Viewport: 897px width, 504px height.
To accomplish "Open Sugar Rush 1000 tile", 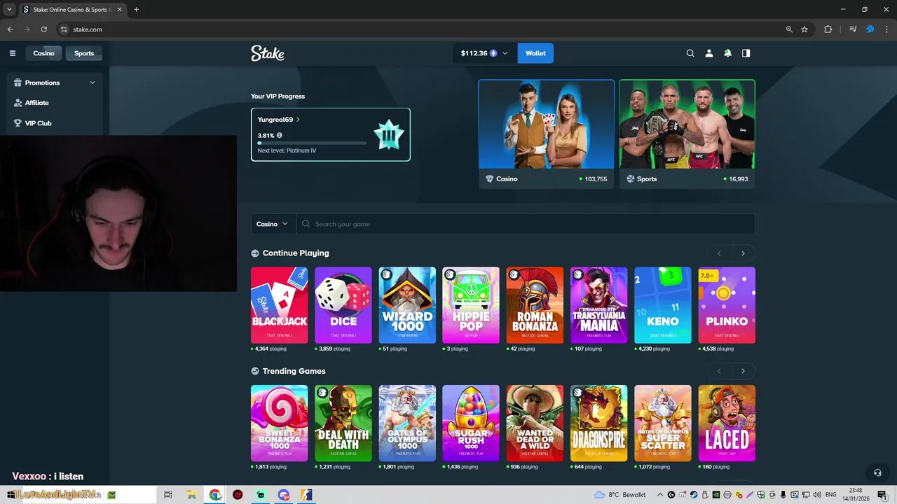I will [471, 423].
